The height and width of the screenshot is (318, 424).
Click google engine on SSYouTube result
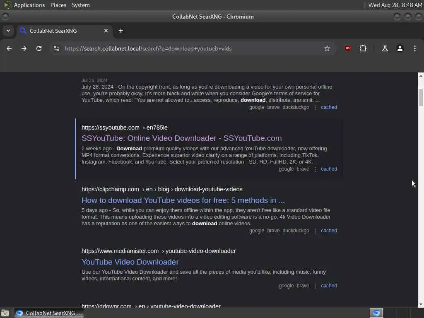(286, 169)
